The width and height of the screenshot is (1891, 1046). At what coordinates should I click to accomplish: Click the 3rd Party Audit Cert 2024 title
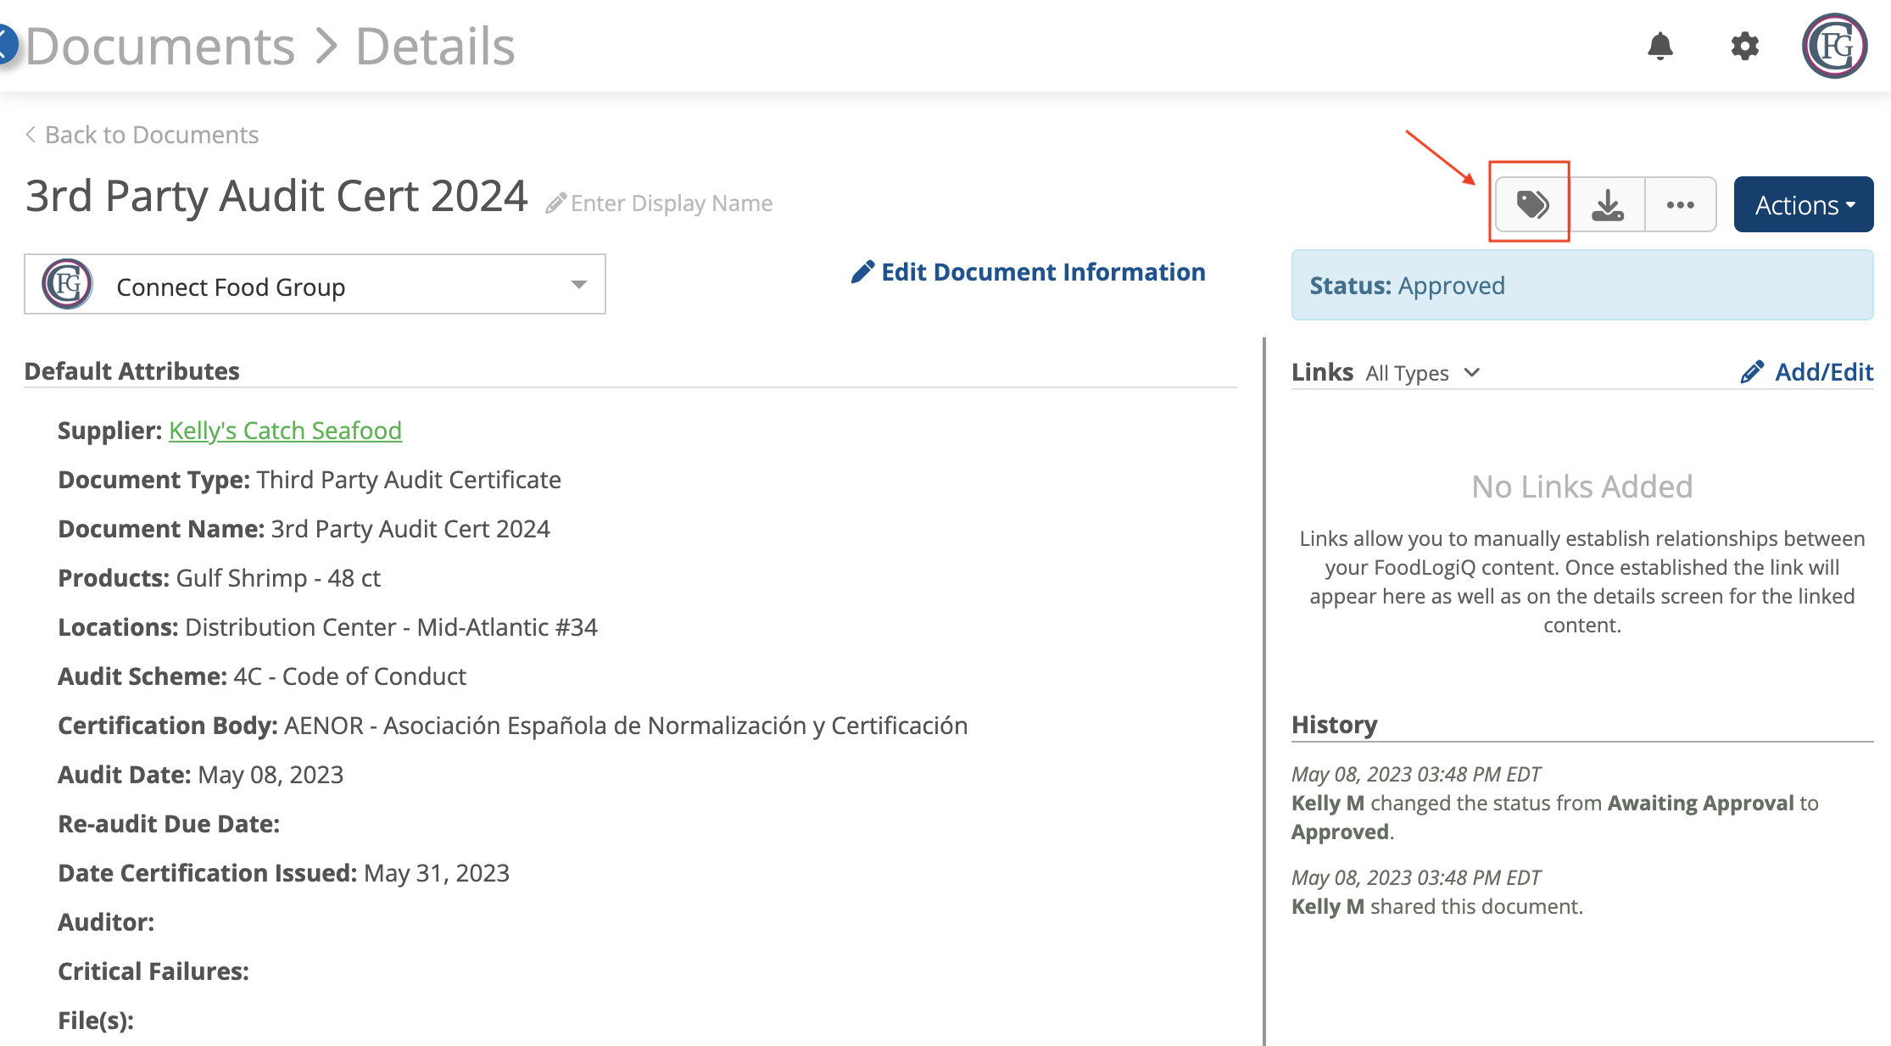tap(276, 196)
